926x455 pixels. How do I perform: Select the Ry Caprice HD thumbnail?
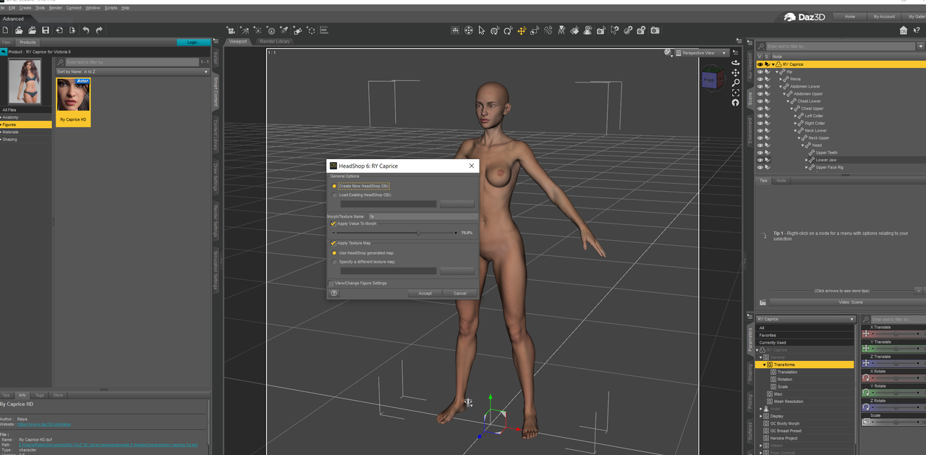pyautogui.click(x=73, y=102)
